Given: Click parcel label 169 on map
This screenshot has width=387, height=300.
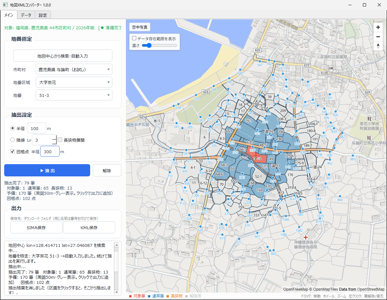Looking at the screenshot, I should click(260, 190).
